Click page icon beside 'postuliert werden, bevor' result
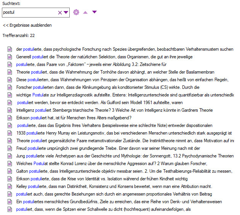240x215 pixels. click(10, 103)
